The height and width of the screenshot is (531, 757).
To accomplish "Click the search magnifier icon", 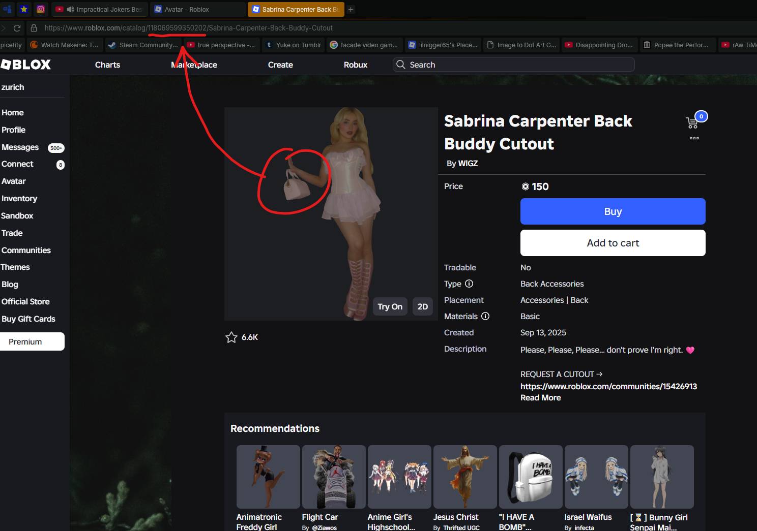I will click(401, 65).
